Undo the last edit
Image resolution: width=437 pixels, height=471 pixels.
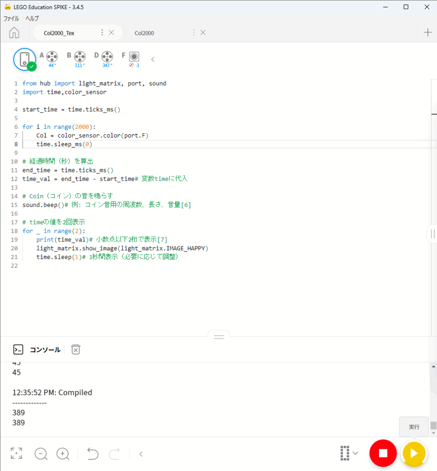tap(92, 454)
